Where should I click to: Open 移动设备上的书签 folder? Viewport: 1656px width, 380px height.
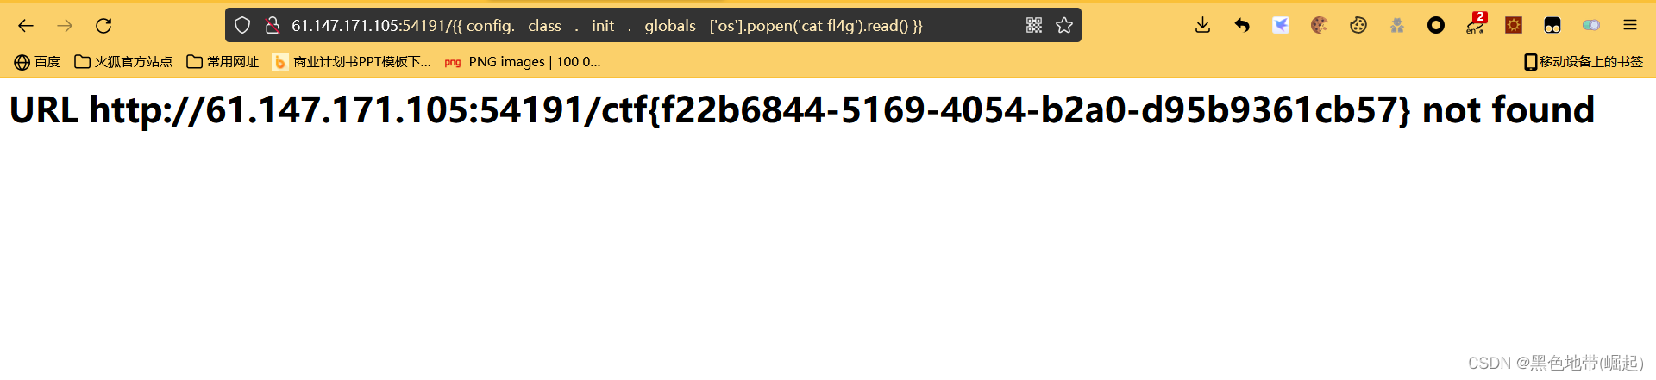click(1584, 62)
